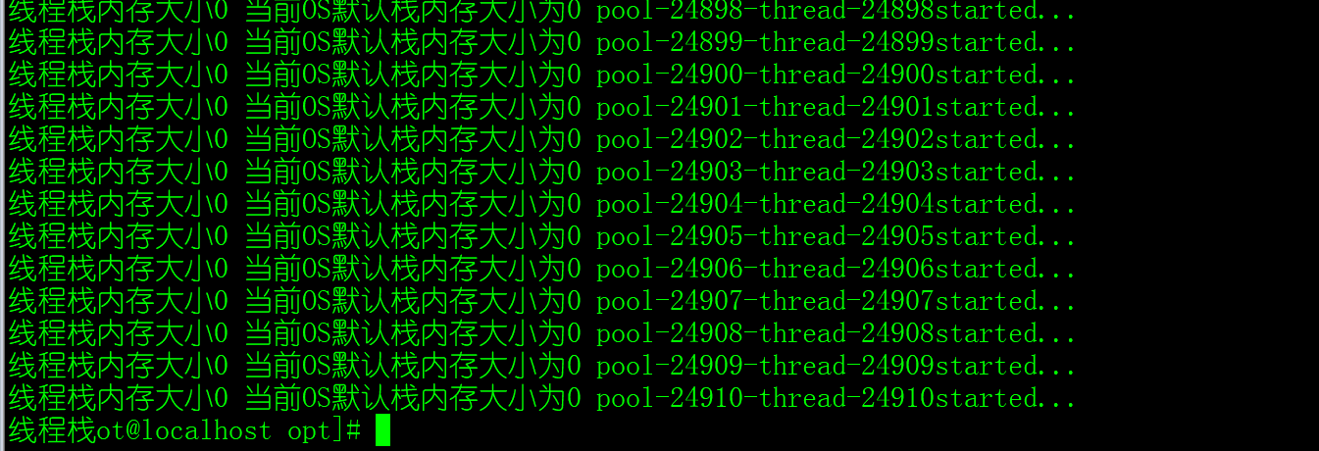Click '线程栈内存大小\0' on the pool-24898 line
The image size is (1319, 451).
click(x=118, y=12)
